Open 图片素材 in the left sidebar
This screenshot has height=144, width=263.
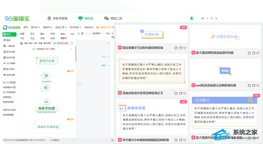pyautogui.click(x=9, y=69)
